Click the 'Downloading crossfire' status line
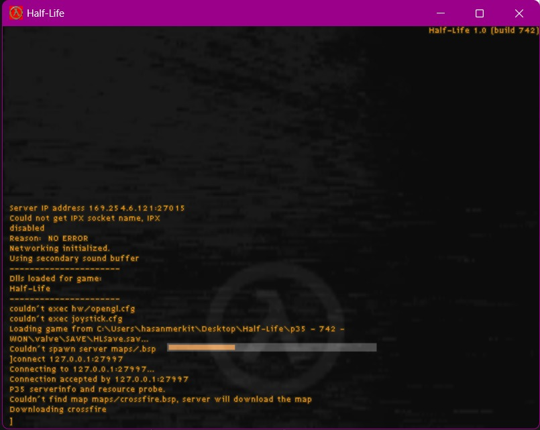This screenshot has width=540, height=430. 58,409
